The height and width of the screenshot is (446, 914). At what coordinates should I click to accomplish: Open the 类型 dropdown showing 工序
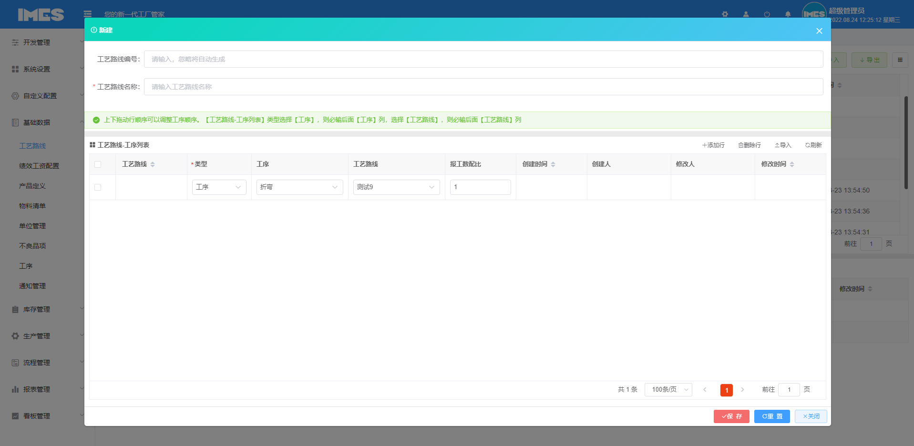pyautogui.click(x=219, y=187)
